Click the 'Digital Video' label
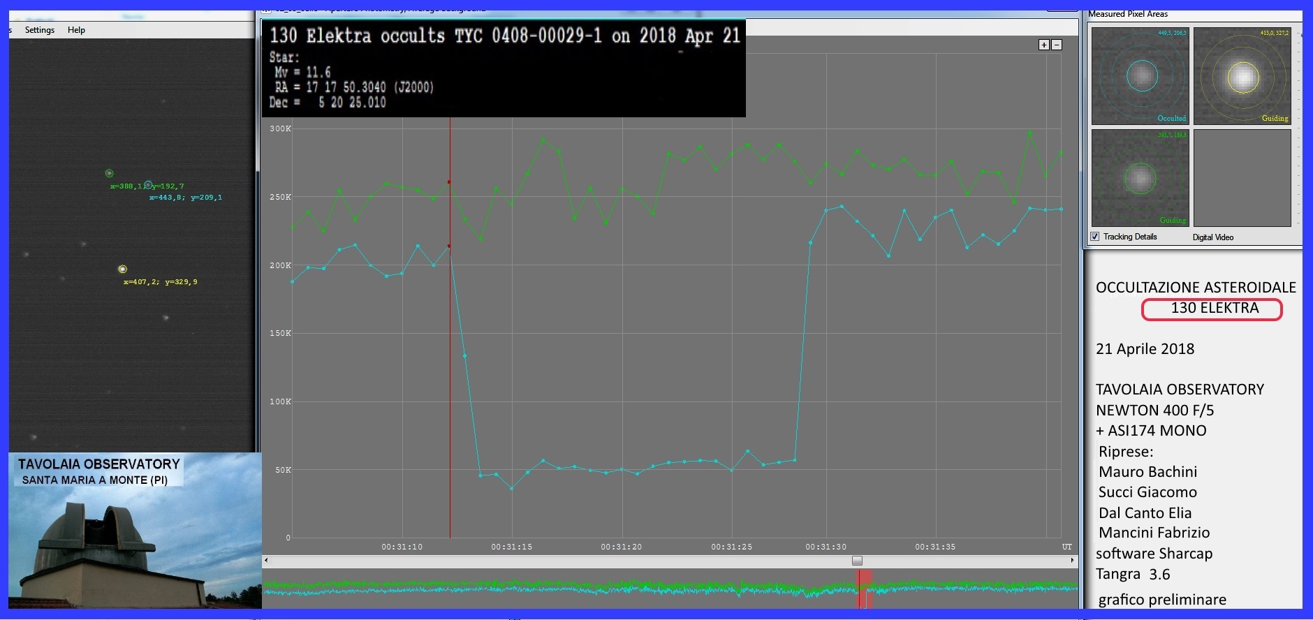 (1212, 237)
